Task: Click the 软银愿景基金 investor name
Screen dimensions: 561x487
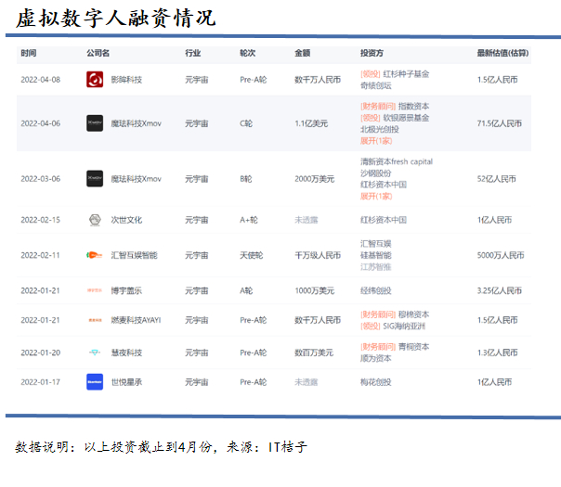Action: [x=406, y=118]
